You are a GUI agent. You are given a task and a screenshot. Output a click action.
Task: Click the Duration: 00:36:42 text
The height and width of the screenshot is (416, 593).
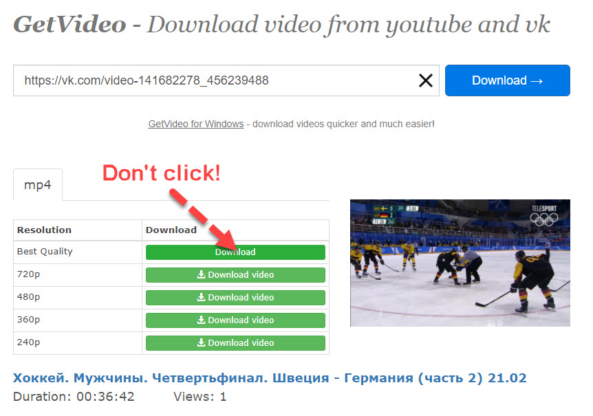[74, 397]
